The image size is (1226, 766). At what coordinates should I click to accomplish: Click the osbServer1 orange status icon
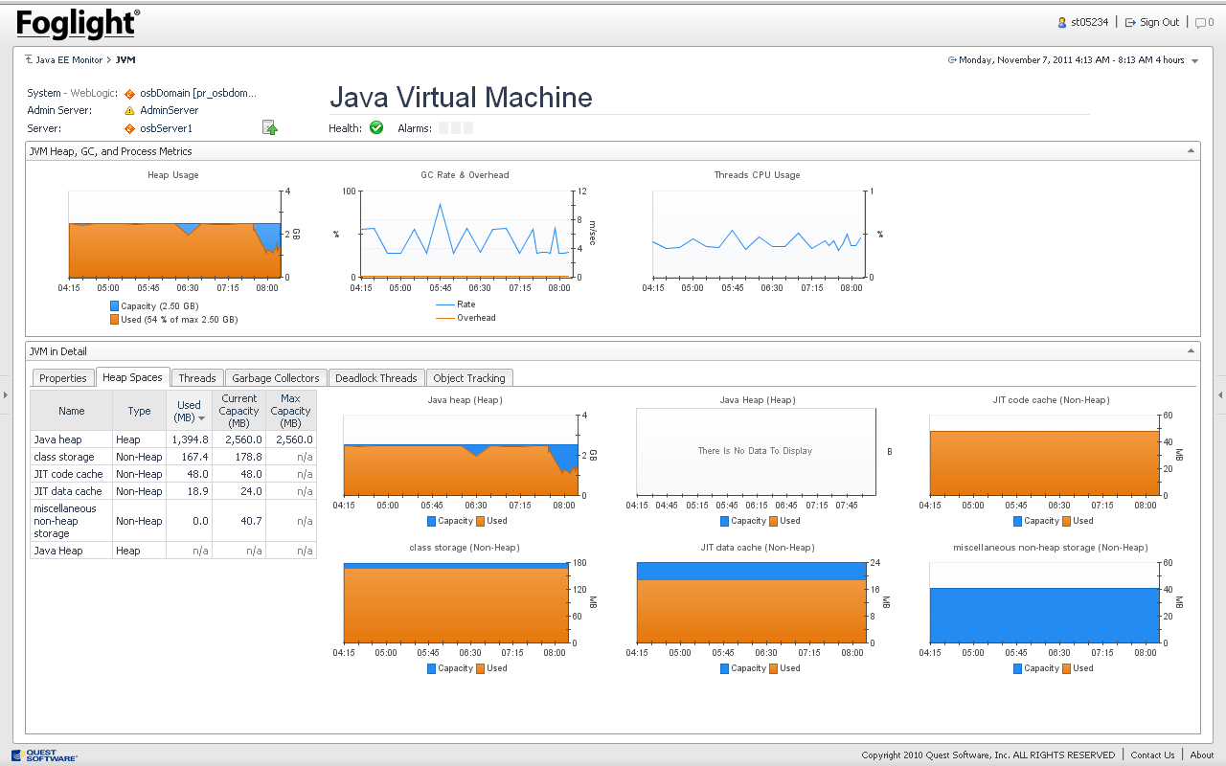tap(129, 128)
